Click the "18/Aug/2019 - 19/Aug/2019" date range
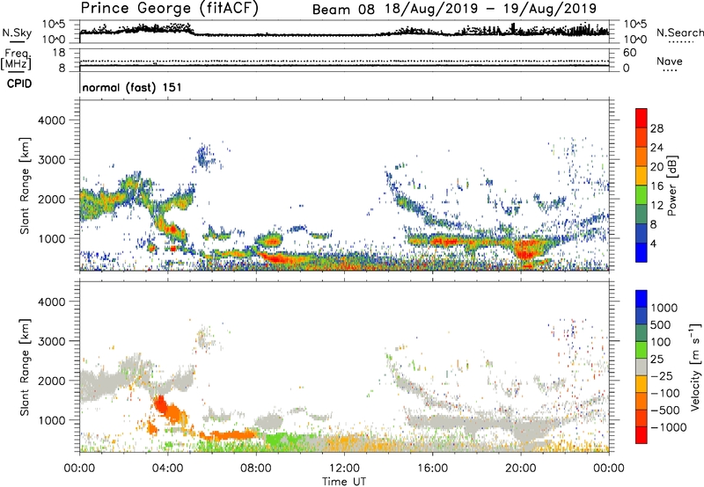This screenshot has height=487, width=704. pyautogui.click(x=491, y=9)
